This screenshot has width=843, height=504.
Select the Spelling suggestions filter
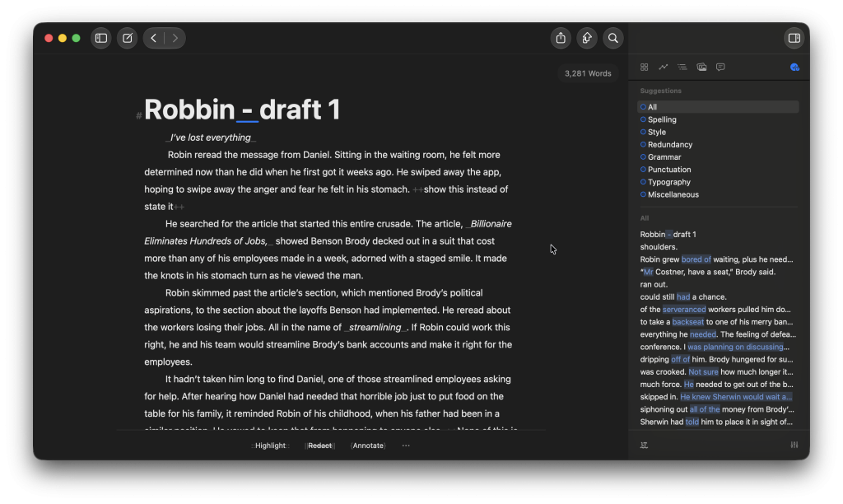718,119
